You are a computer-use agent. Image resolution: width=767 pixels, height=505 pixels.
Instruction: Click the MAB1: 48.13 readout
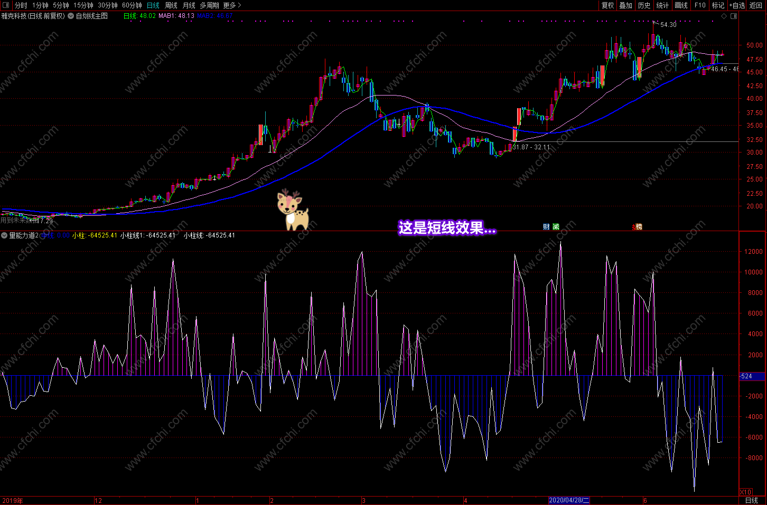point(176,16)
